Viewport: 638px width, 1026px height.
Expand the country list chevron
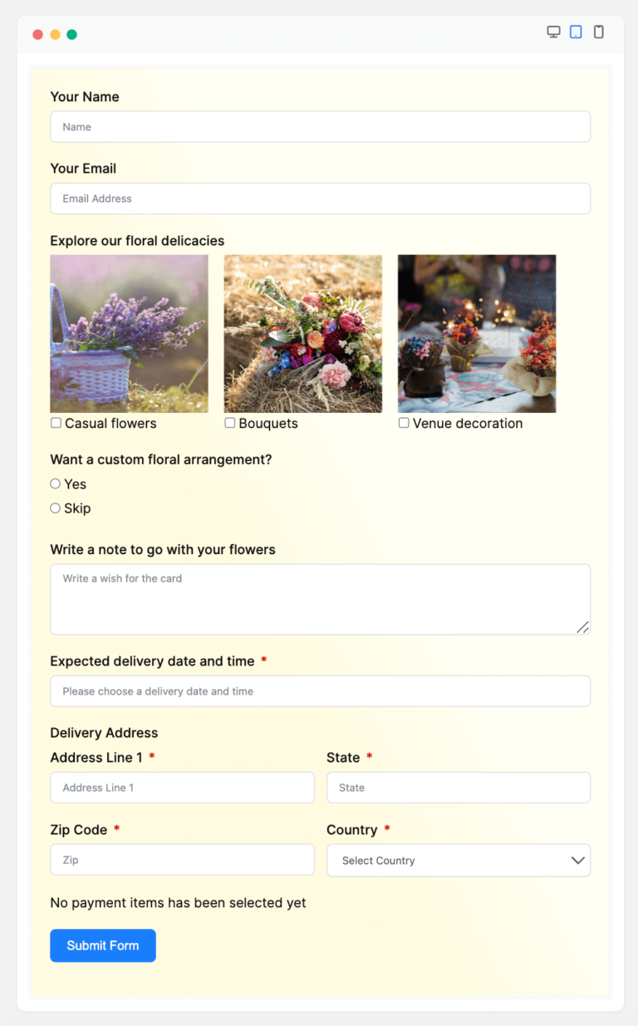(x=577, y=860)
